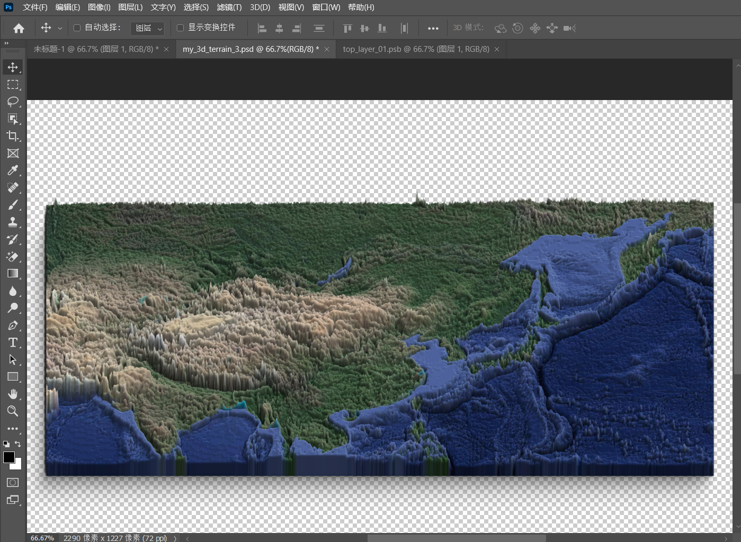Image resolution: width=741 pixels, height=542 pixels.
Task: Enable the 显示变换控件 checkbox
Action: 180,28
